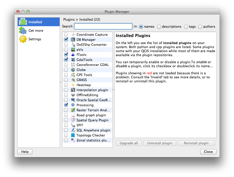Click the GPS Tools plugin icon
234x177 pixels.
[x=73, y=75]
